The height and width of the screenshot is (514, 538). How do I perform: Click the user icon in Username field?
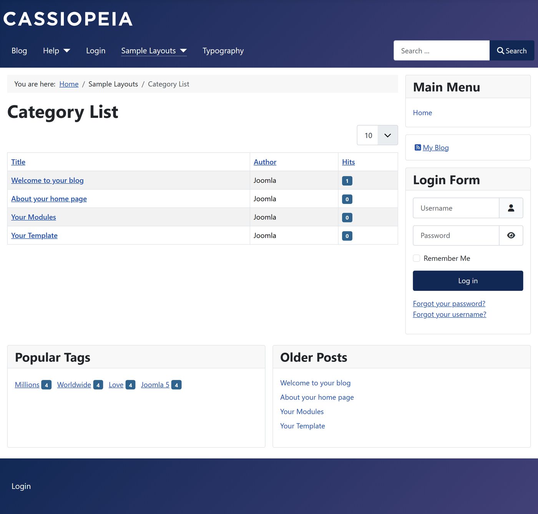[x=511, y=208]
